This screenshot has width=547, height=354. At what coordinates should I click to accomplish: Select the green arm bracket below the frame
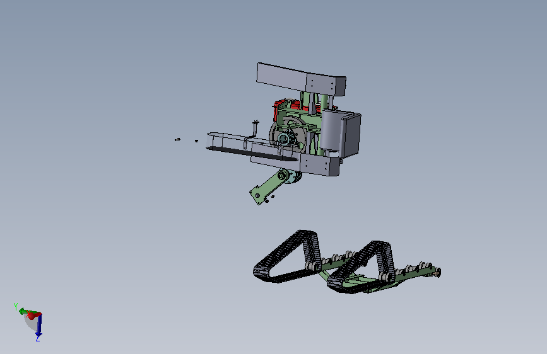click(269, 187)
